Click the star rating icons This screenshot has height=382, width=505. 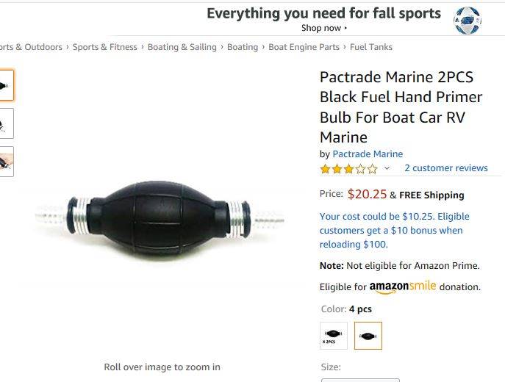click(349, 169)
